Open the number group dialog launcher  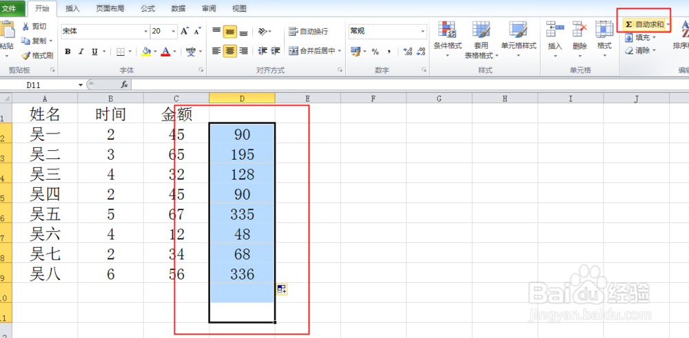pos(424,70)
